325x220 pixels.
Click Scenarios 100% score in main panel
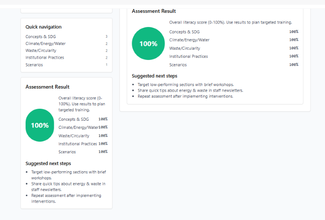pos(293,65)
